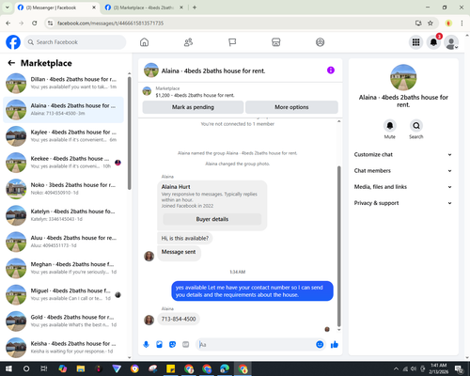The height and width of the screenshot is (376, 470).
Task: Open the Keisha conversation
Action: coord(63,348)
